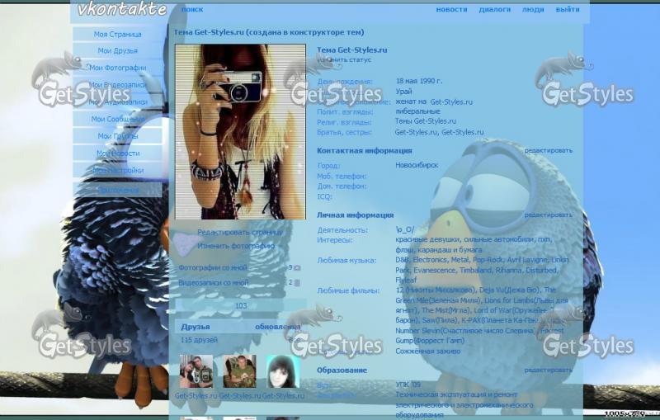Click the либеральные political views link
This screenshot has height=420, width=660.
click(417, 111)
